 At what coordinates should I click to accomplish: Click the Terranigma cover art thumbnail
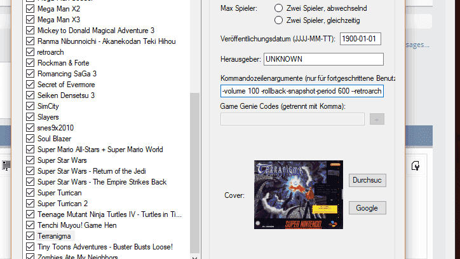pyautogui.click(x=299, y=195)
